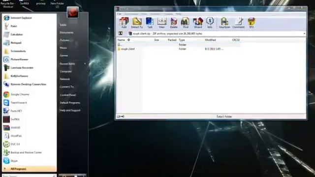Sort by the CRC32 column header
The height and width of the screenshot is (177, 315).
pos(236,40)
